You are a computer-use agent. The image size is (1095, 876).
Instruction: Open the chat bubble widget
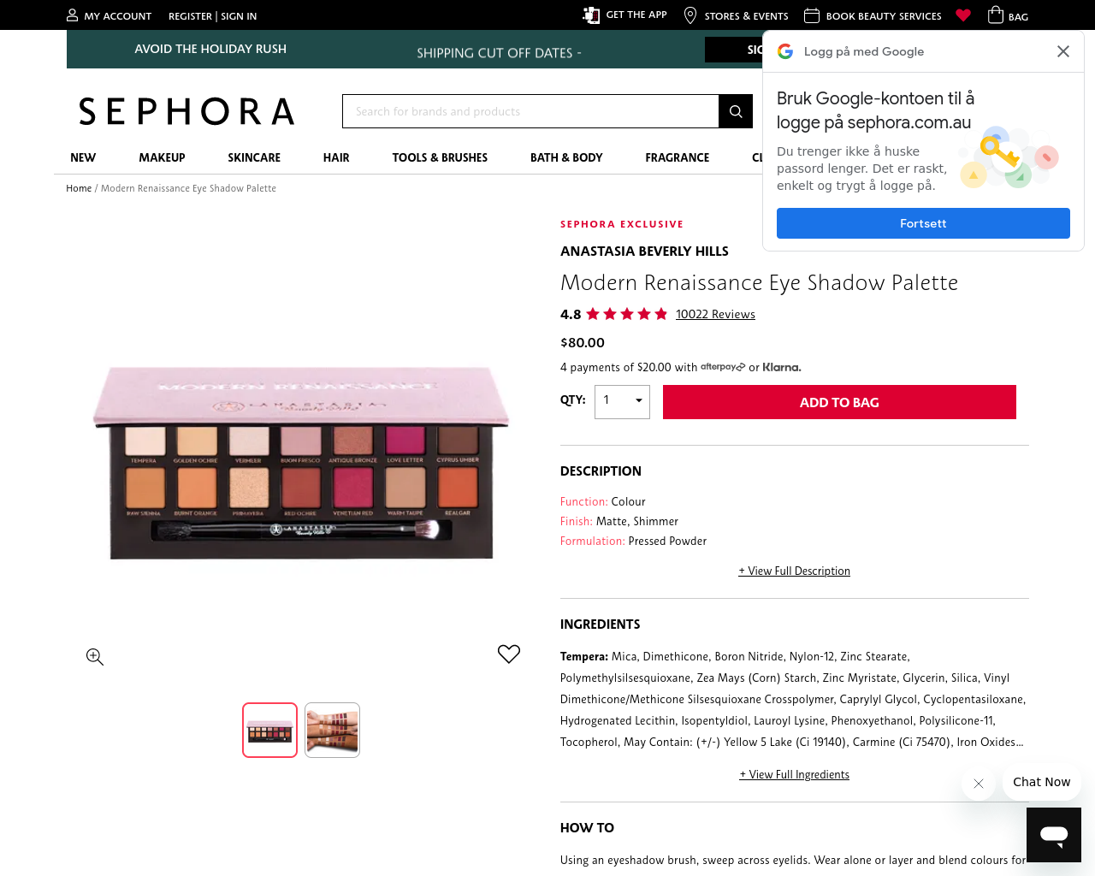[1054, 835]
